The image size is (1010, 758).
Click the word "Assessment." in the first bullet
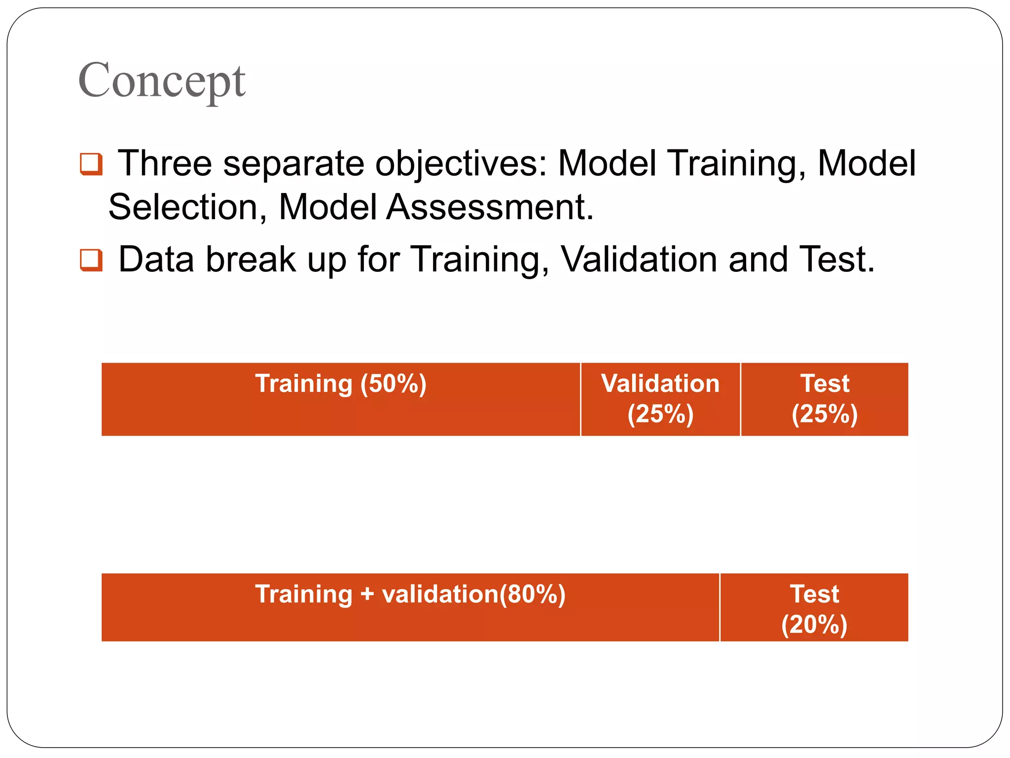tap(490, 207)
